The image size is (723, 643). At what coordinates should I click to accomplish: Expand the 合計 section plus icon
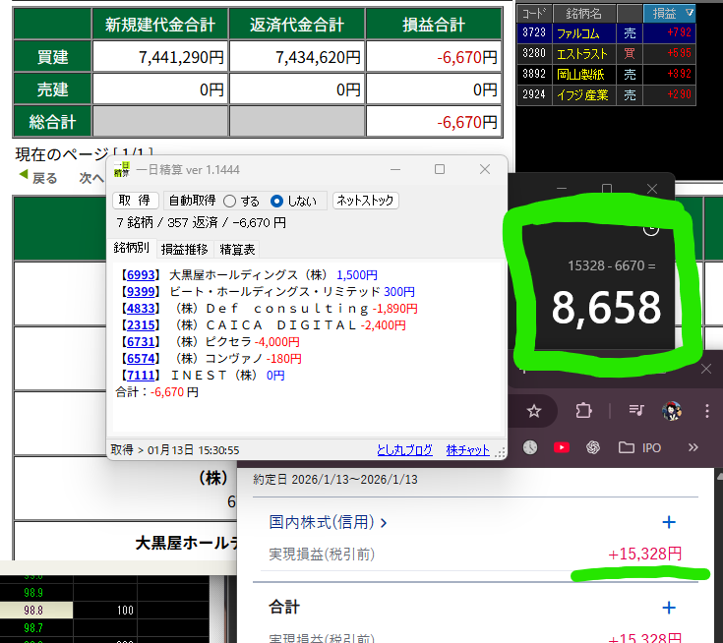pos(669,608)
